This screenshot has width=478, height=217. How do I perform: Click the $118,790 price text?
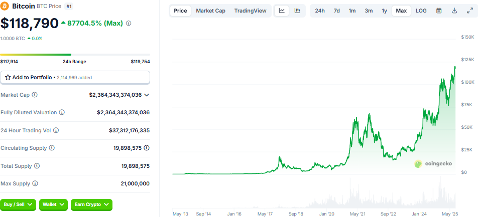click(x=29, y=24)
